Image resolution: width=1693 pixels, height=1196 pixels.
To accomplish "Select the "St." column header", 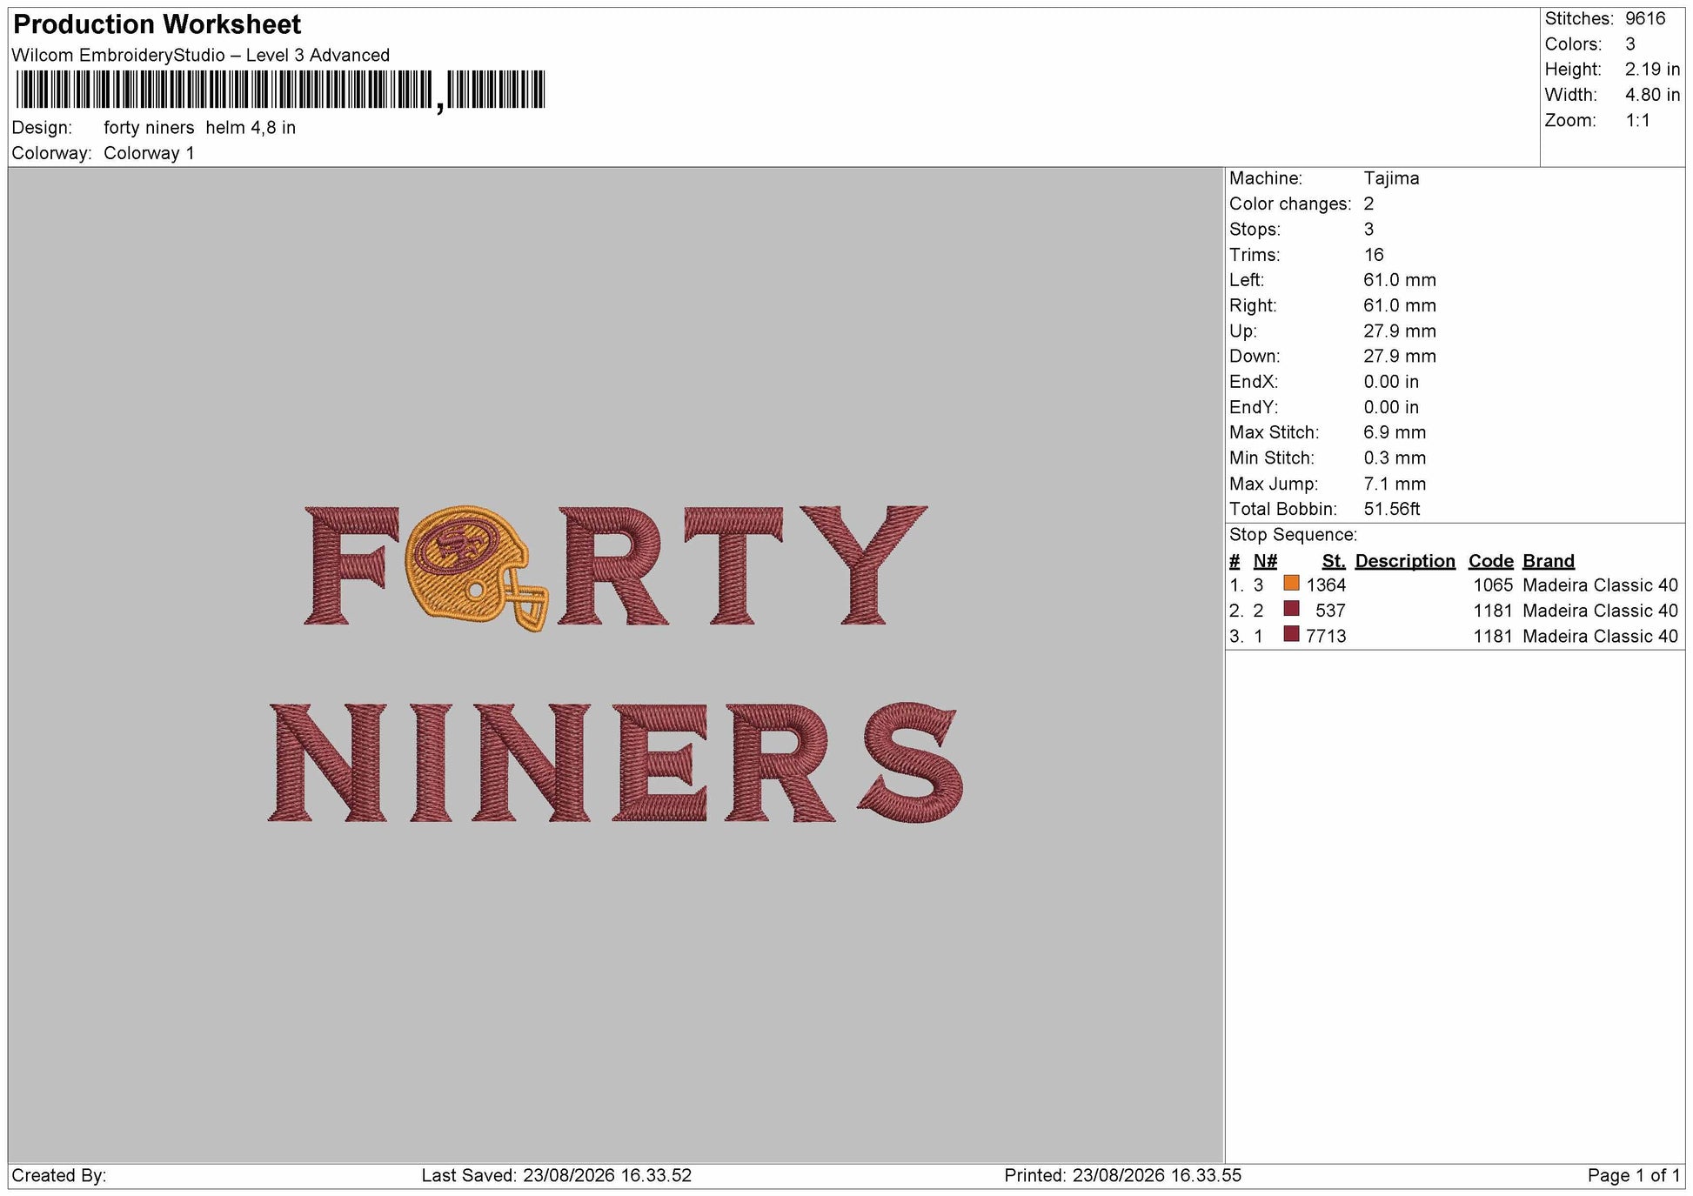I will tap(1334, 561).
